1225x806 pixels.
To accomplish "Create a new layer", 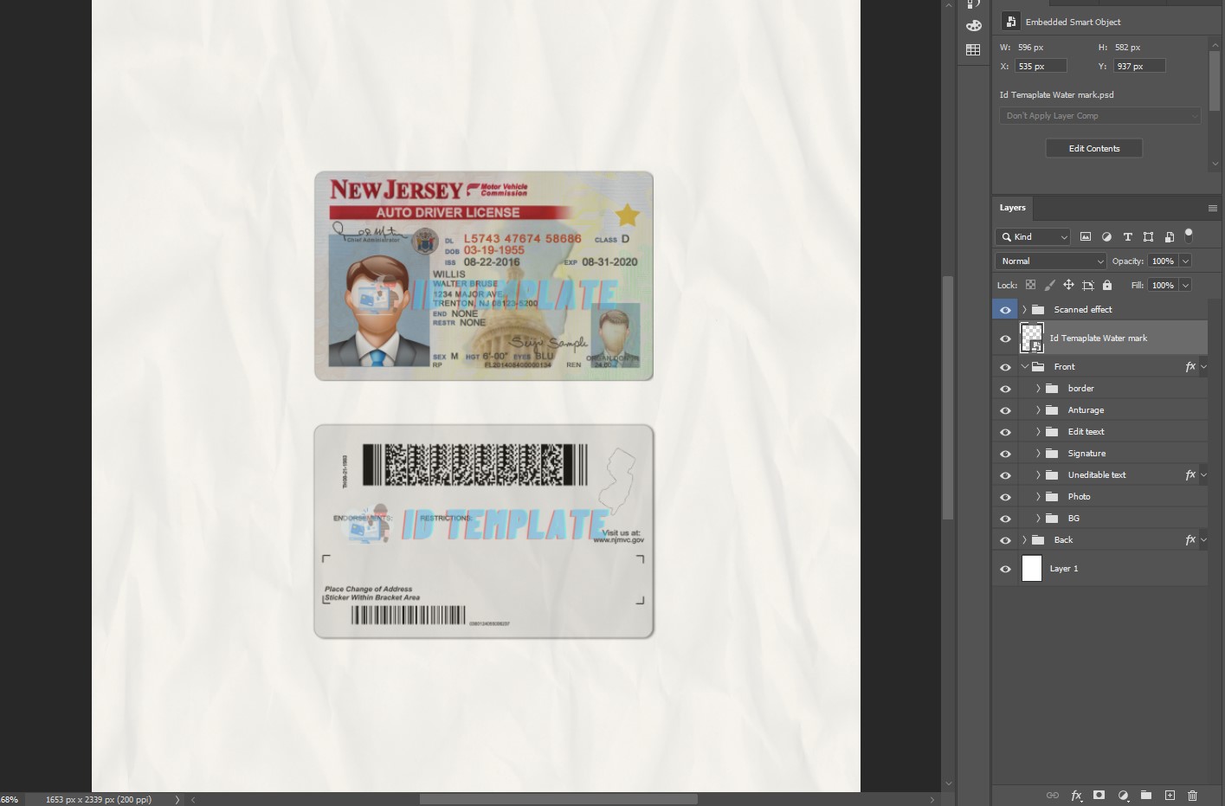I will (x=1170, y=795).
